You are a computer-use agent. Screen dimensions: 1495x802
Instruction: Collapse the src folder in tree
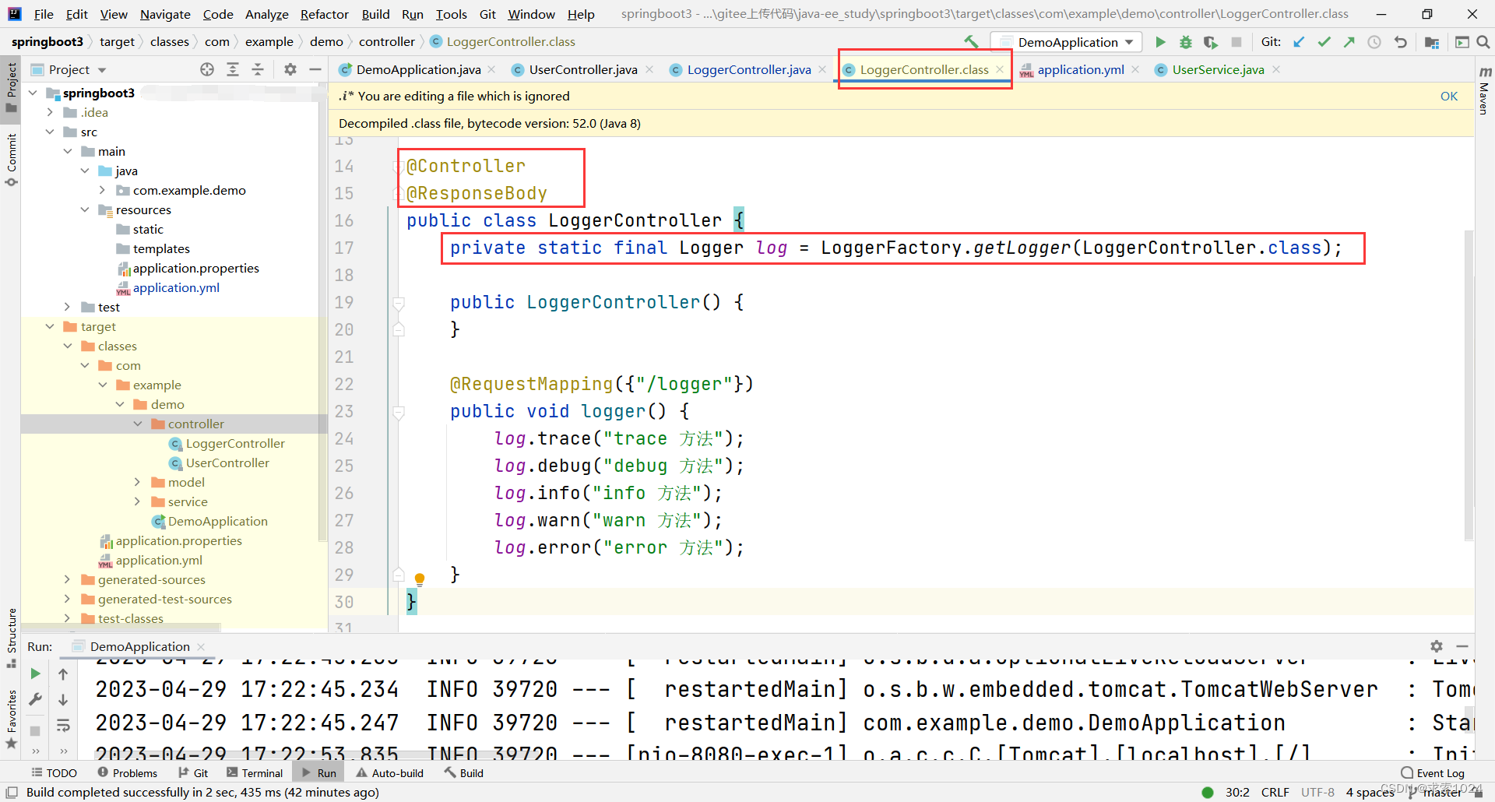[x=50, y=132]
